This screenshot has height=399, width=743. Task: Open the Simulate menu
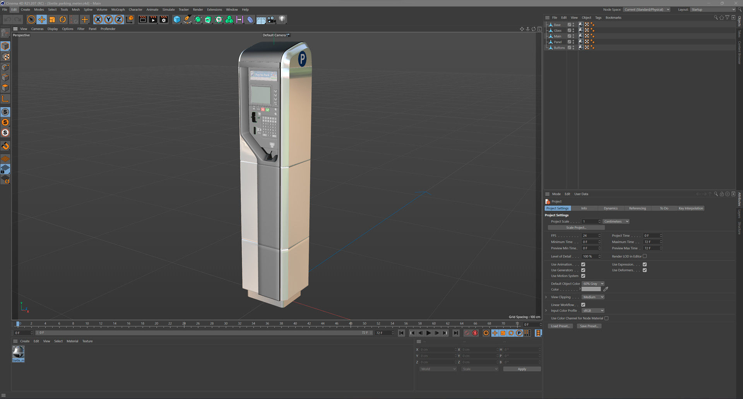coord(168,10)
